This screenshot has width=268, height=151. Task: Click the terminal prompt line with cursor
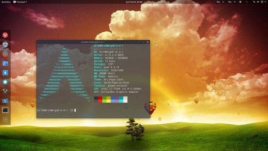click(57, 110)
